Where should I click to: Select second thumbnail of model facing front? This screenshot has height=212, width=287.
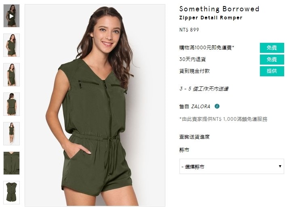coord(11,45)
